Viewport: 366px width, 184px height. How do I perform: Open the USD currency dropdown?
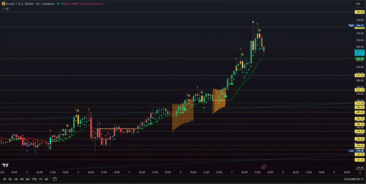point(360,4)
